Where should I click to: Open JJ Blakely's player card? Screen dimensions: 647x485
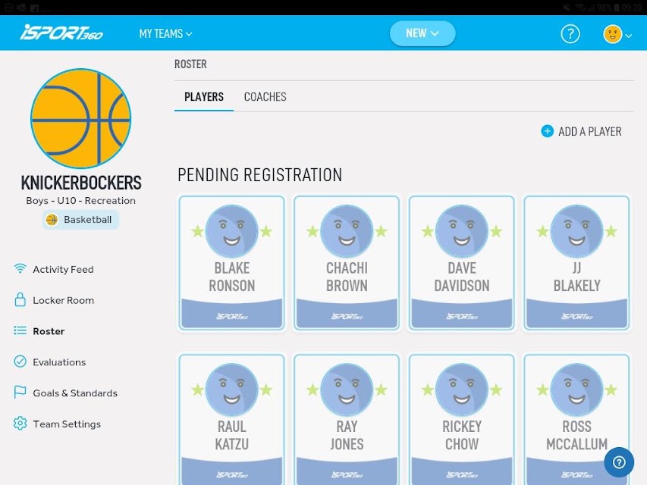click(577, 263)
